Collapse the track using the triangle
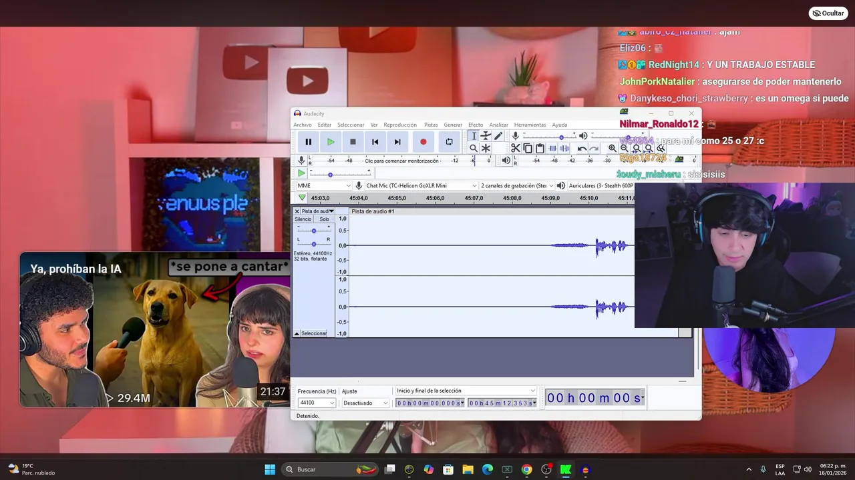This screenshot has width=855, height=480. [297, 333]
